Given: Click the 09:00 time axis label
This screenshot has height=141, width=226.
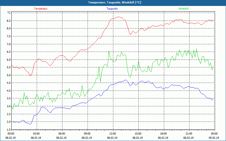Looking at the screenshot, I should tap(88, 134).
